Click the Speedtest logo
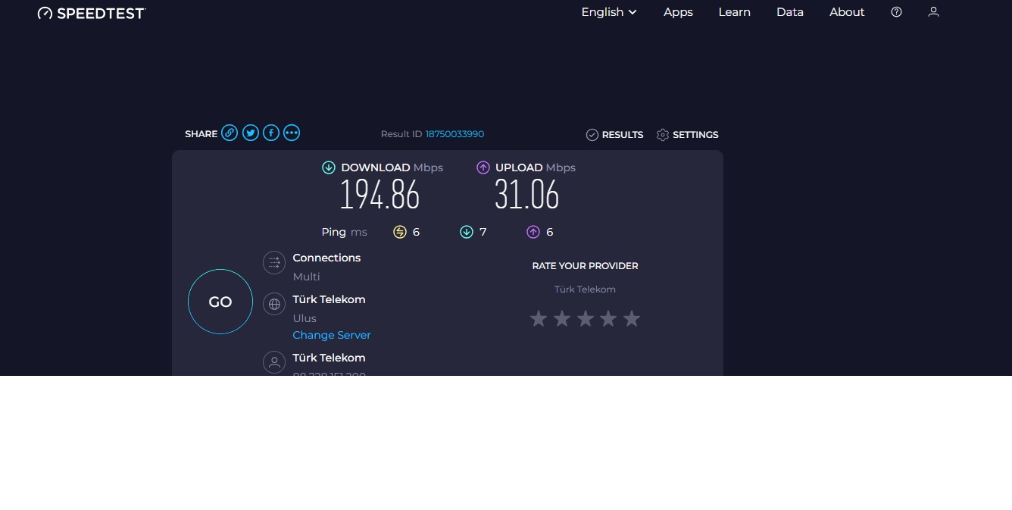This screenshot has height=510, width=1012. (92, 13)
